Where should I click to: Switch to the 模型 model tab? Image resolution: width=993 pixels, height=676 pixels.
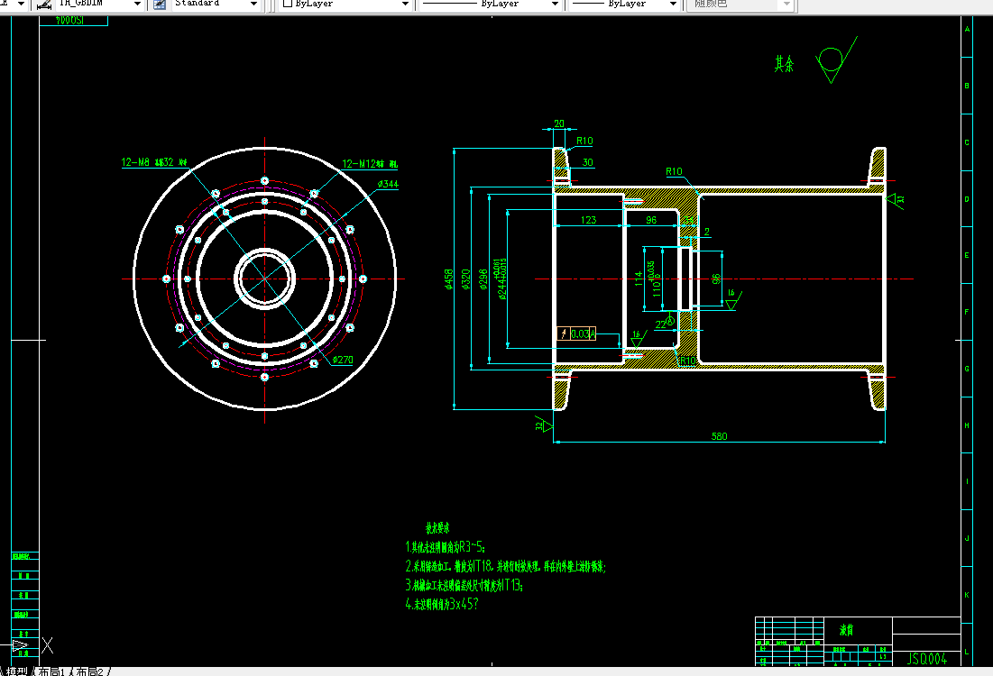[17, 671]
